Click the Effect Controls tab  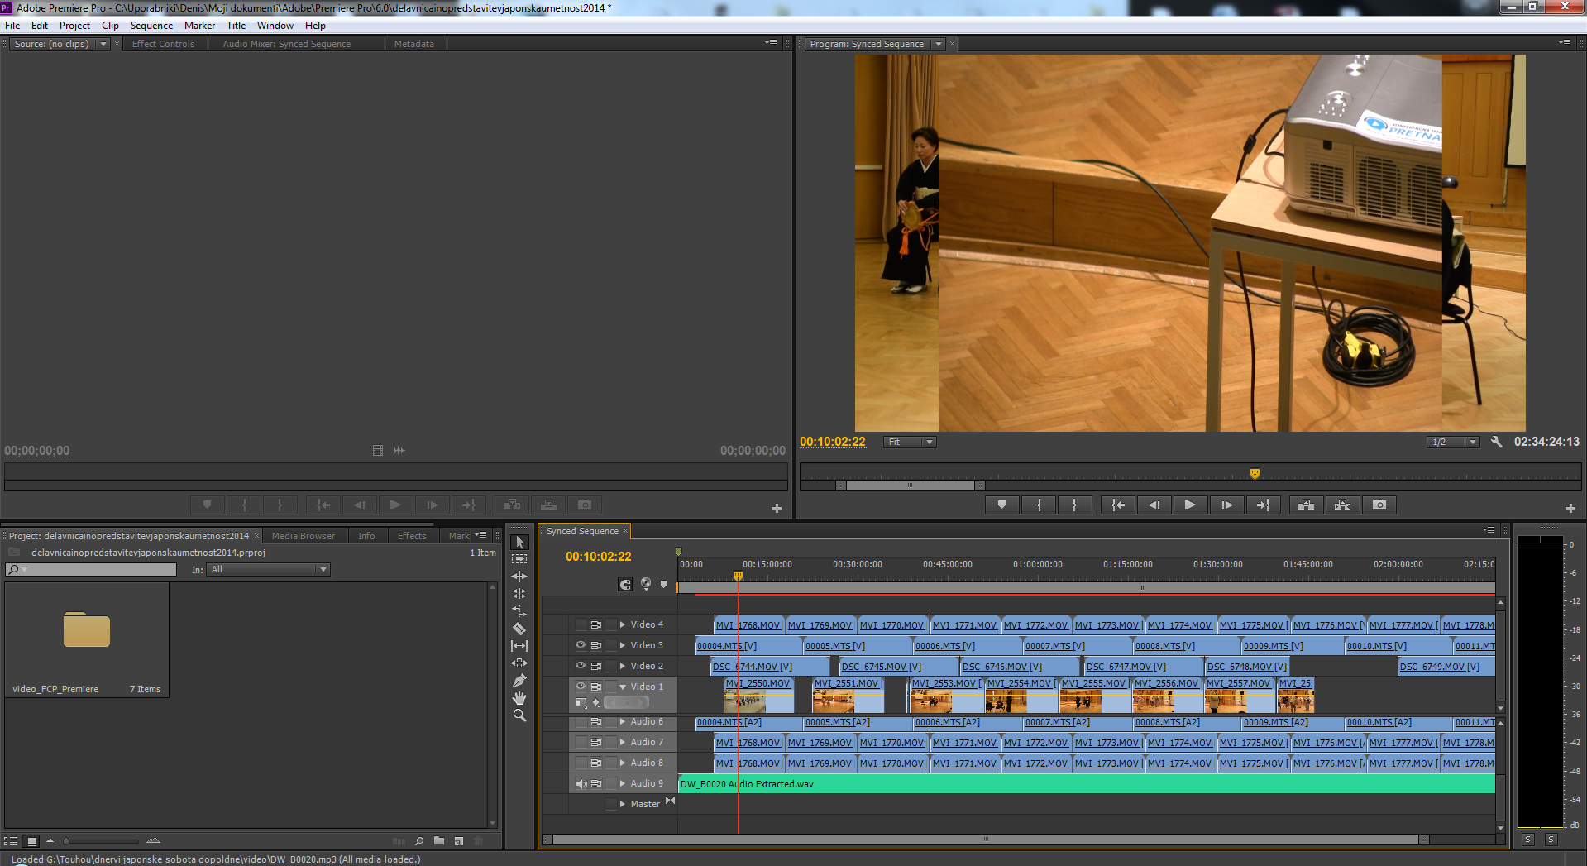point(163,44)
